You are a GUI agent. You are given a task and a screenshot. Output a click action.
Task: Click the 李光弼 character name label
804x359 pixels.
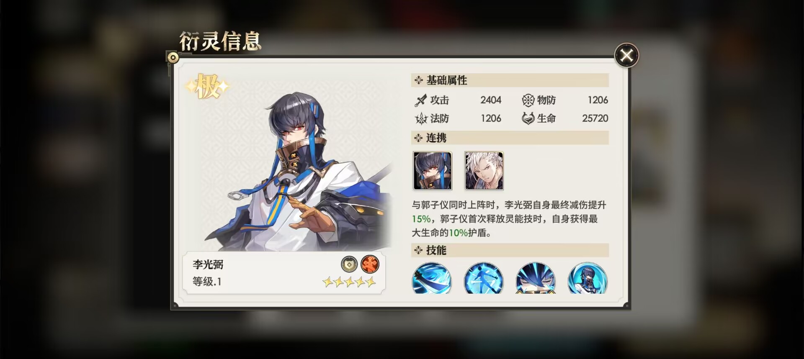click(208, 264)
